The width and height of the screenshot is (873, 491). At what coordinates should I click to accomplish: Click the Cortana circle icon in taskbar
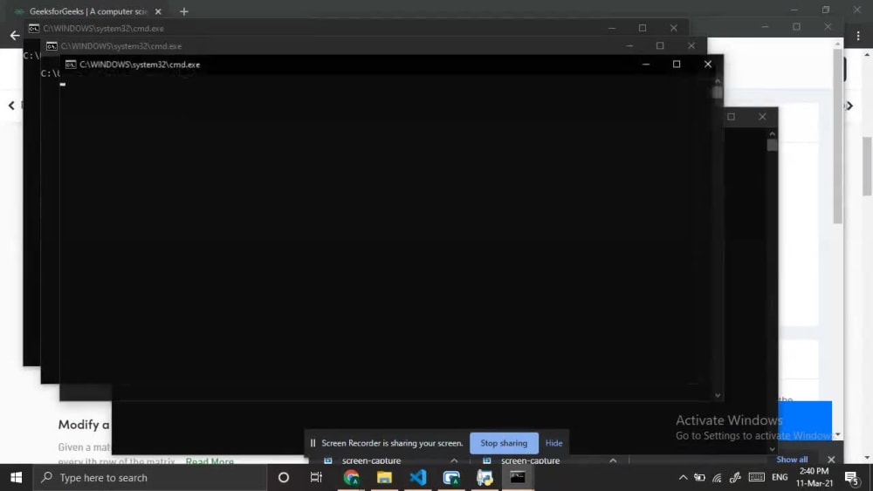click(x=284, y=478)
